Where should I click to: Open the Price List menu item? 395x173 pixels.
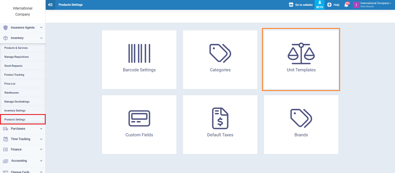(x=10, y=84)
